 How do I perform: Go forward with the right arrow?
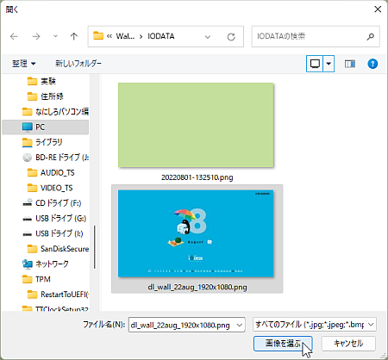[x=36, y=36]
